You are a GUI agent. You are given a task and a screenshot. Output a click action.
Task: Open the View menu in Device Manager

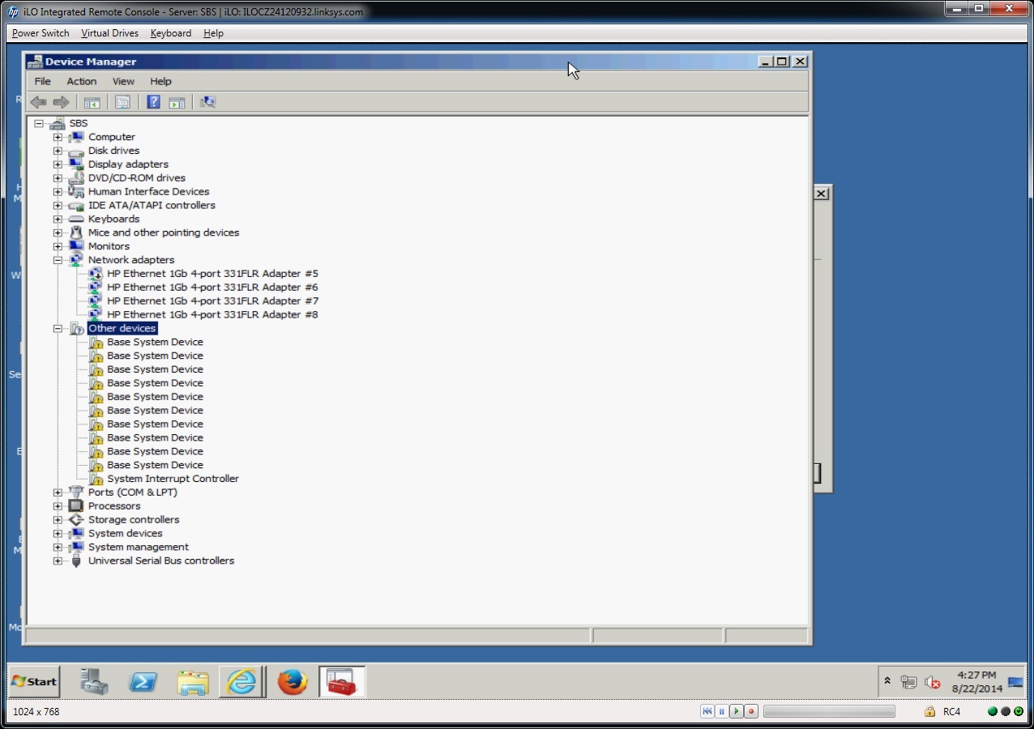[x=123, y=81]
